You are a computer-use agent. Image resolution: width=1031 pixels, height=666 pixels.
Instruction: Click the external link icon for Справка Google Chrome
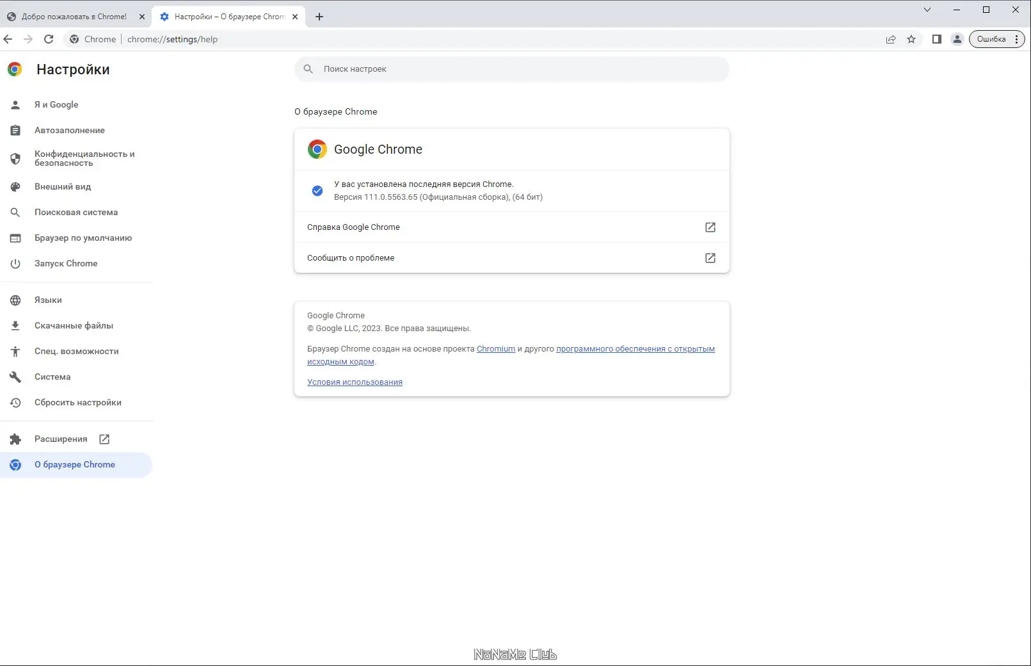coord(710,227)
